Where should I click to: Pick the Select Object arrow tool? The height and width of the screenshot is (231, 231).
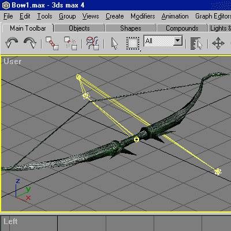click(x=115, y=43)
